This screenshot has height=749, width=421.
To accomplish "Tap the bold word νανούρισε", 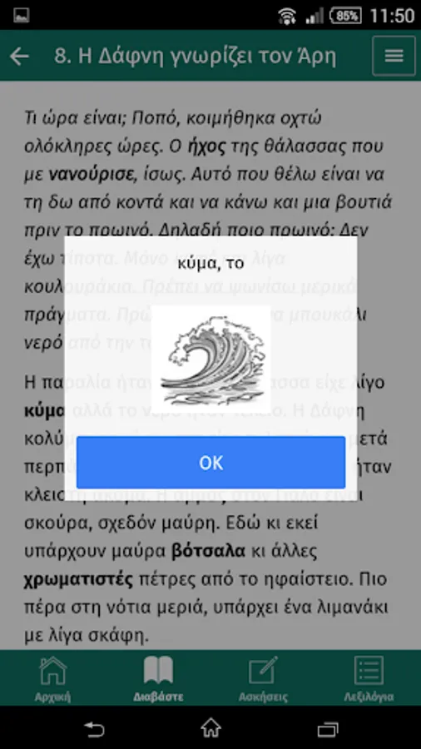I will (x=92, y=175).
